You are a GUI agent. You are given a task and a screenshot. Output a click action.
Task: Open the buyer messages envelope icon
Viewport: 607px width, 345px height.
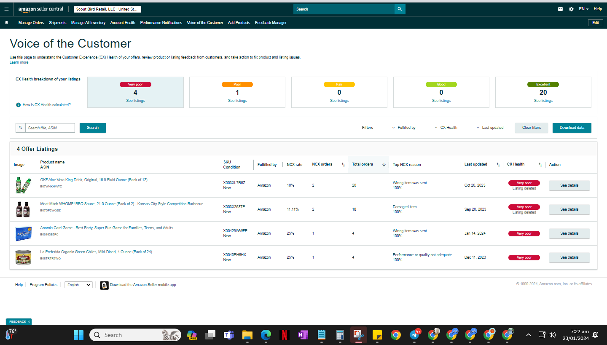click(560, 9)
